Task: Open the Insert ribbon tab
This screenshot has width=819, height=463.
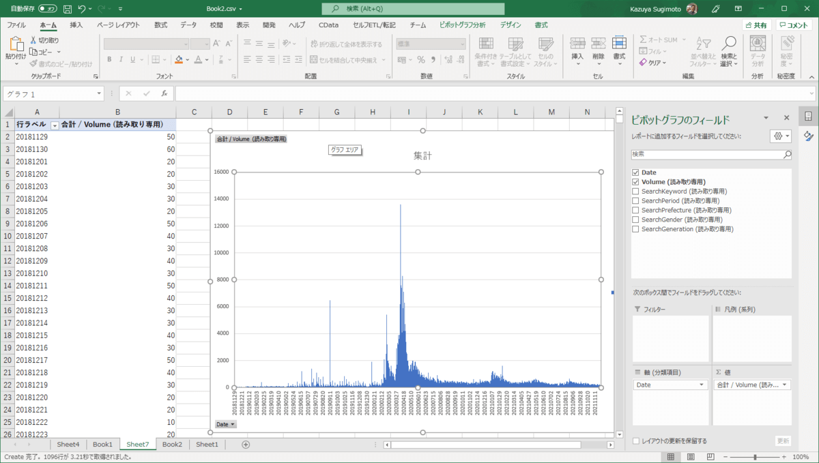Action: (76, 25)
